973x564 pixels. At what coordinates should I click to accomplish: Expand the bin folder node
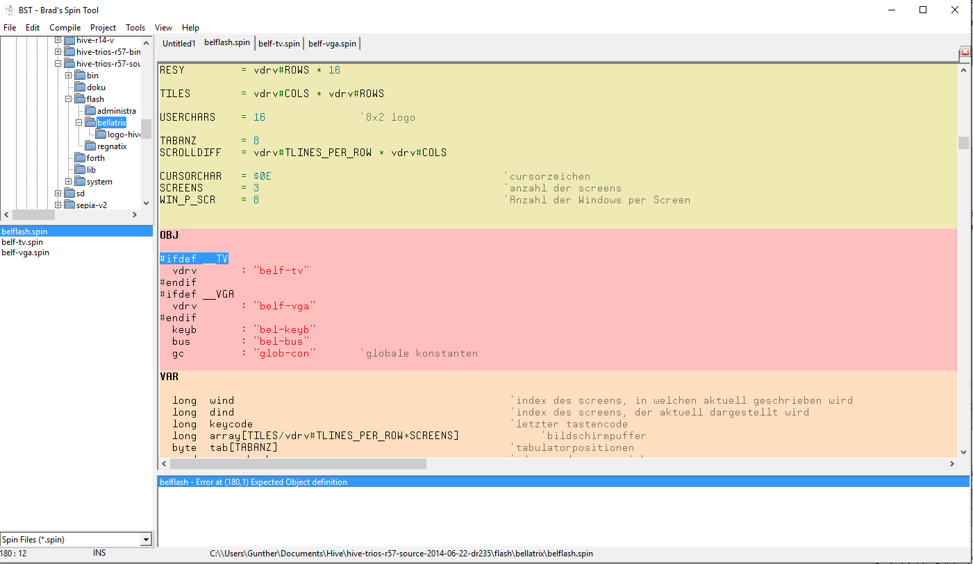pos(69,76)
